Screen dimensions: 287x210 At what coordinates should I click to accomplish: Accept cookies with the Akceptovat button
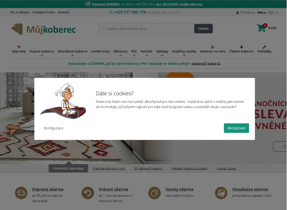(236, 128)
